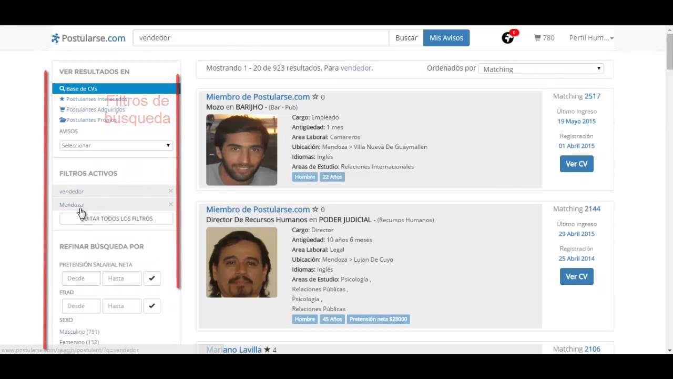
Task: Click Quitar todos los filtros button
Action: click(x=116, y=218)
